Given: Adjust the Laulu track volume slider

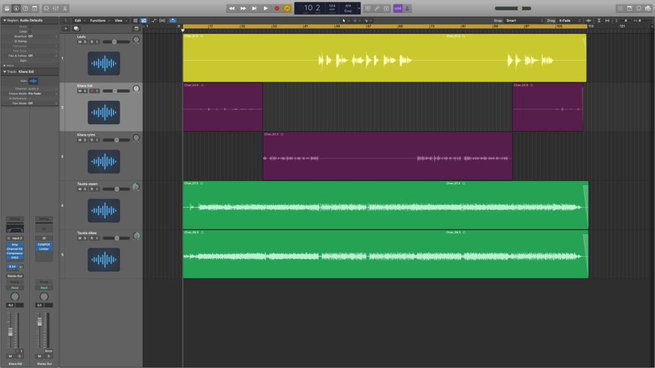Looking at the screenshot, I should pyautogui.click(x=116, y=42).
